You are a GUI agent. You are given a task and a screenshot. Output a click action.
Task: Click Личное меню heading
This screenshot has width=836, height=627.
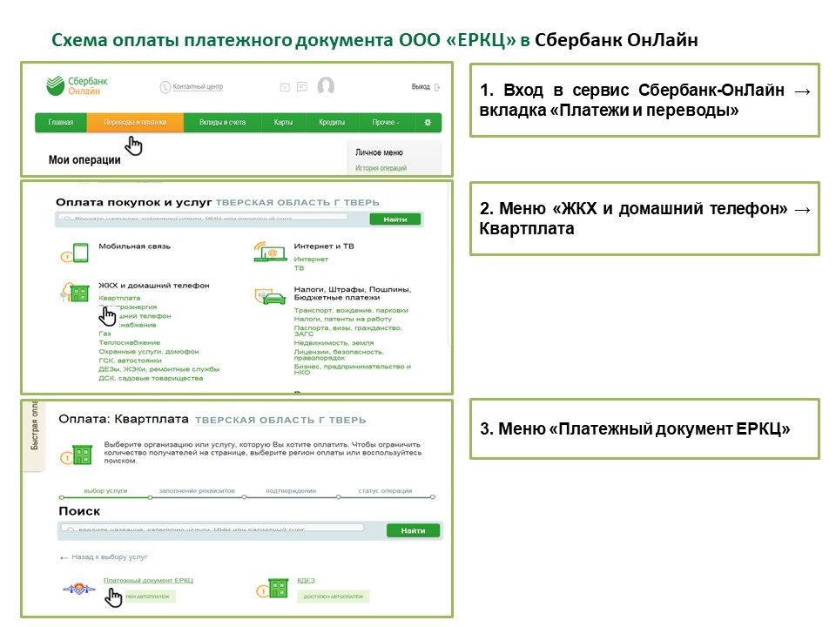pyautogui.click(x=379, y=152)
